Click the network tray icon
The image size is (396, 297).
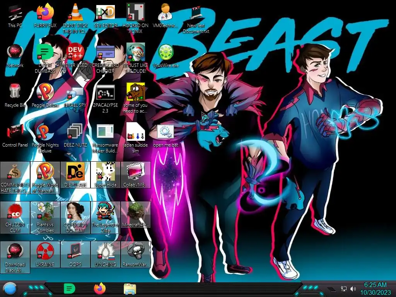pyautogui.click(x=344, y=288)
